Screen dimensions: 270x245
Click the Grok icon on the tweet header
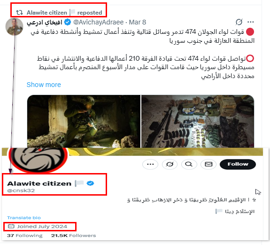(x=239, y=22)
